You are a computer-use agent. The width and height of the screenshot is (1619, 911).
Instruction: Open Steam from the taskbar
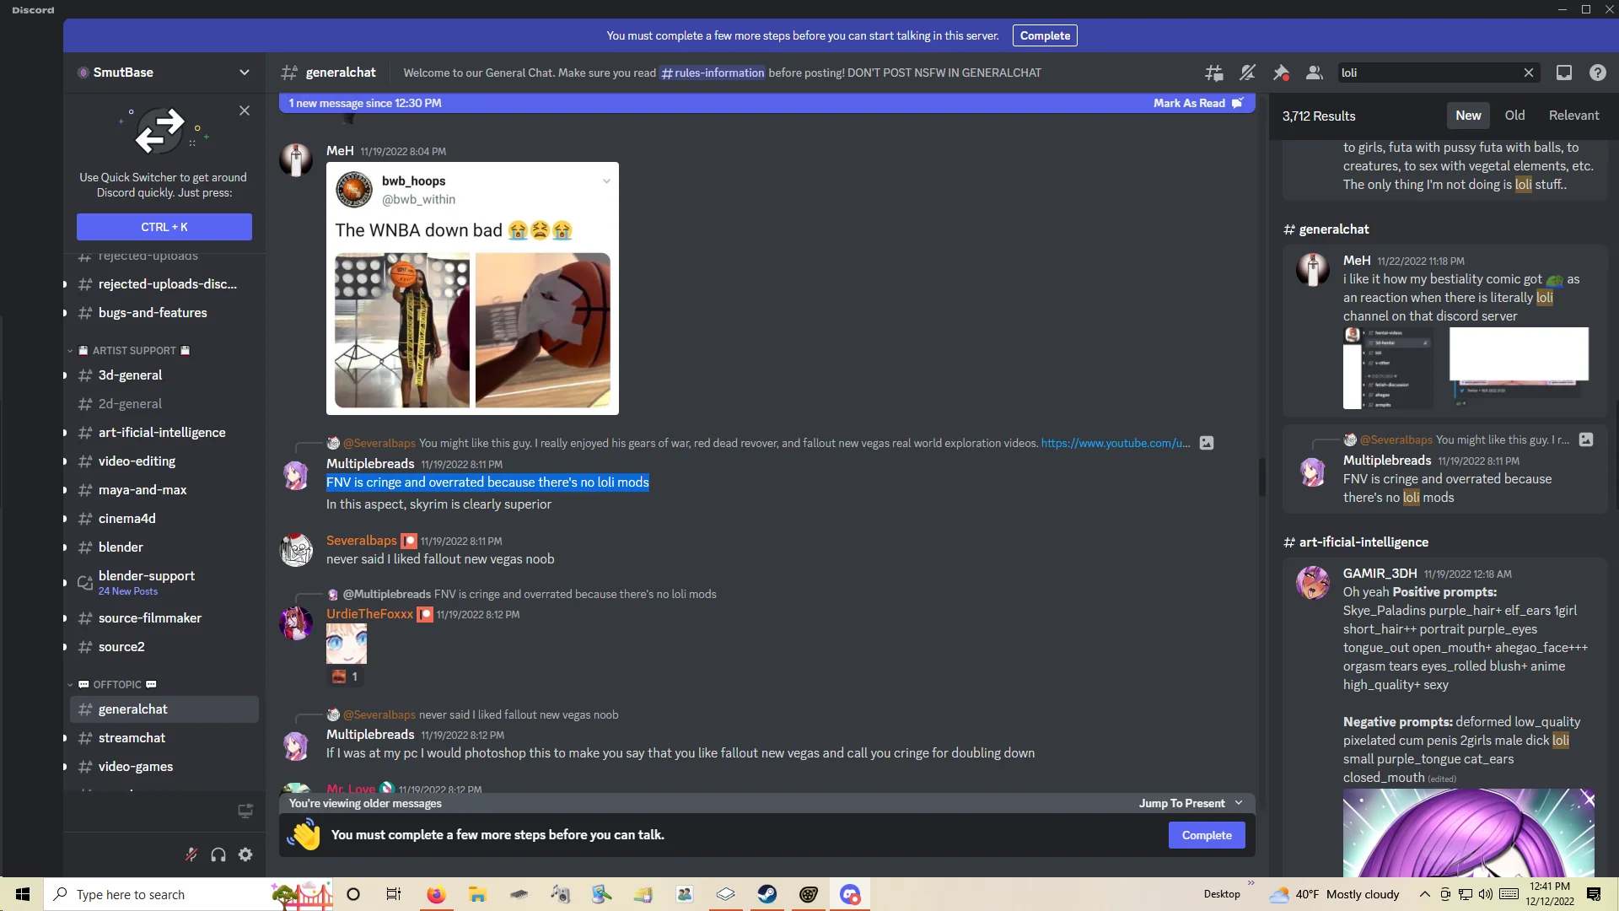(767, 894)
